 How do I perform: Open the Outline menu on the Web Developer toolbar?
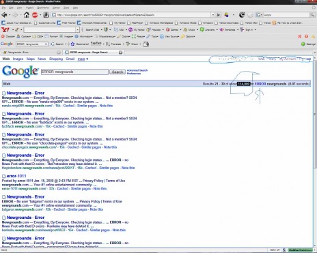[123, 36]
